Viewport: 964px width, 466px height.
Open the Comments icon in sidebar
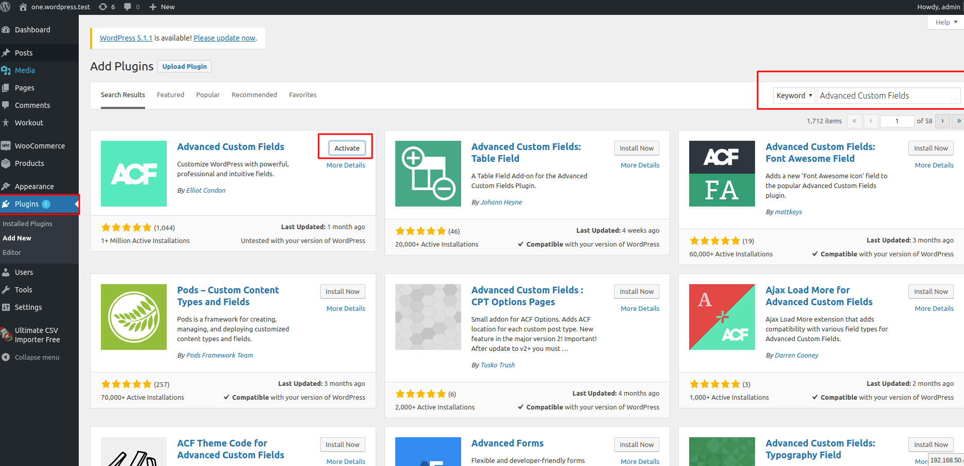click(6, 105)
